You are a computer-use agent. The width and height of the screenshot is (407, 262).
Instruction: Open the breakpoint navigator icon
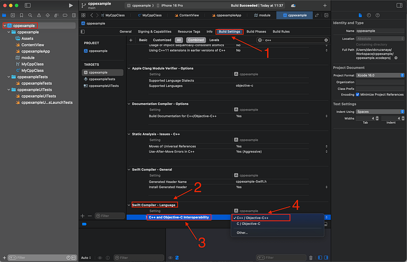pos(65,15)
